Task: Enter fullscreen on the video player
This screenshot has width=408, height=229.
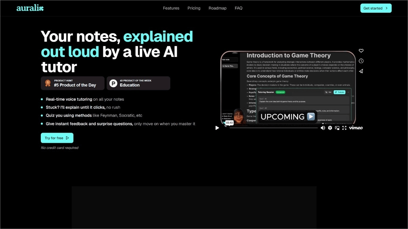Action: point(344,128)
